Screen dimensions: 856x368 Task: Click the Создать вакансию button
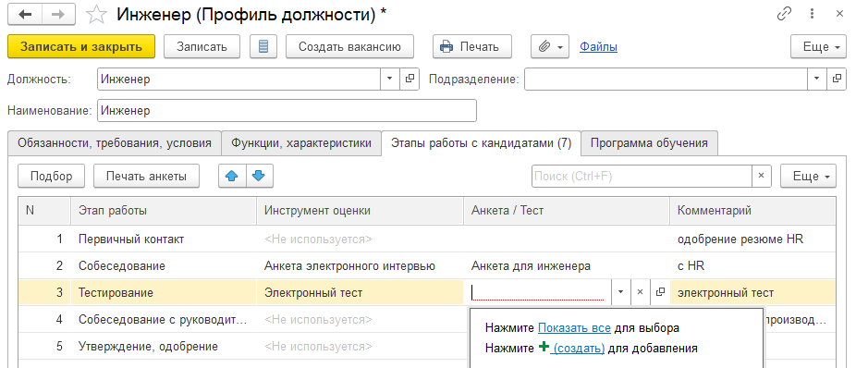350,46
